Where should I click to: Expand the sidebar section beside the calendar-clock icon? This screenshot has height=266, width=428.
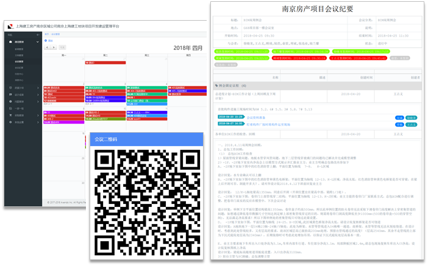pyautogui.click(x=38, y=88)
